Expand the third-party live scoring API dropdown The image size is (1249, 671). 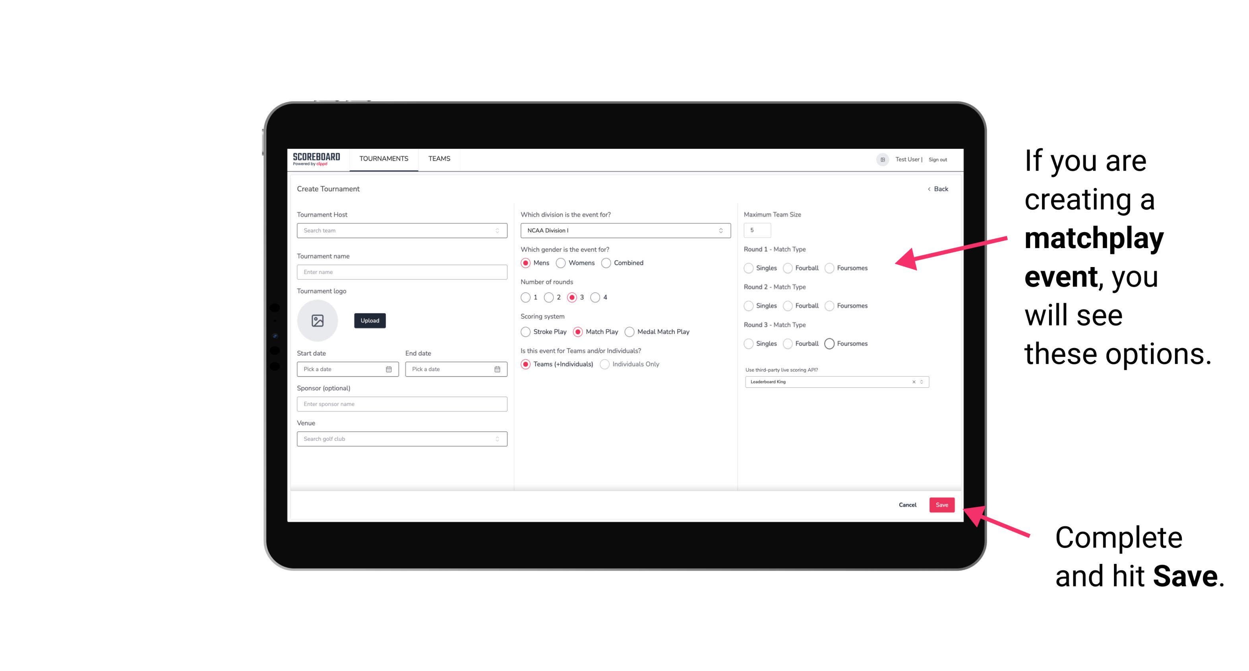click(x=921, y=382)
